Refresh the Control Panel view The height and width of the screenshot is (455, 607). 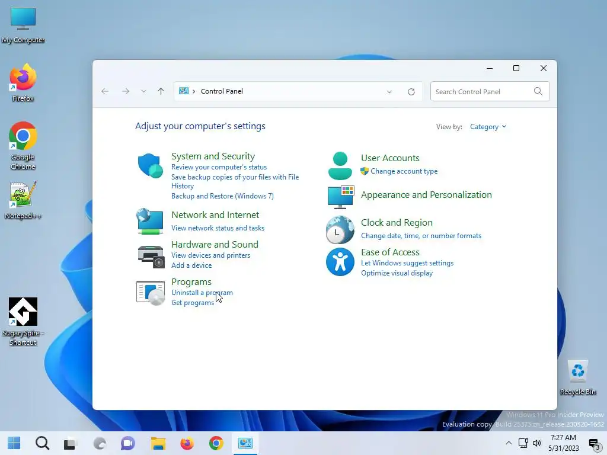411,92
